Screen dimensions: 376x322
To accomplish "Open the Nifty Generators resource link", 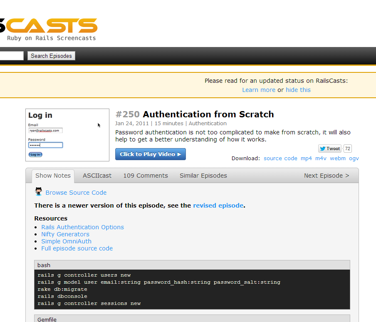I will click(x=65, y=234).
